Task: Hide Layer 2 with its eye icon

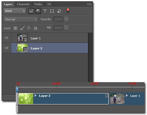Action: coord(6,48)
